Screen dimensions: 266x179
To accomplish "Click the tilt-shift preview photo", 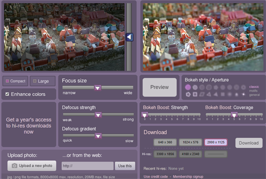I will (203, 37).
